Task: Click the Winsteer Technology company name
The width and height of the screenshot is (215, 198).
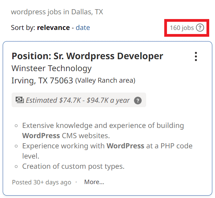Action: coord(51,68)
